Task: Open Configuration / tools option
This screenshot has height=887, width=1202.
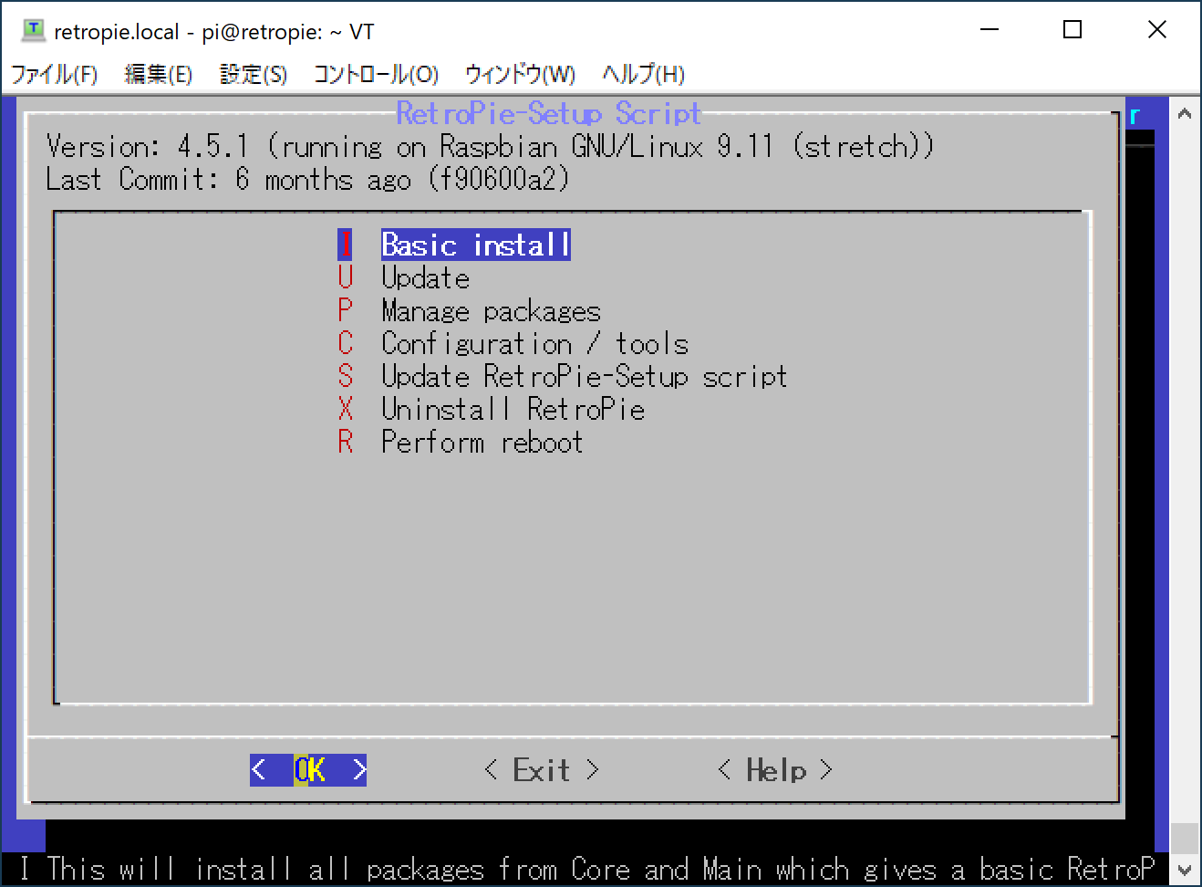Action: (534, 343)
